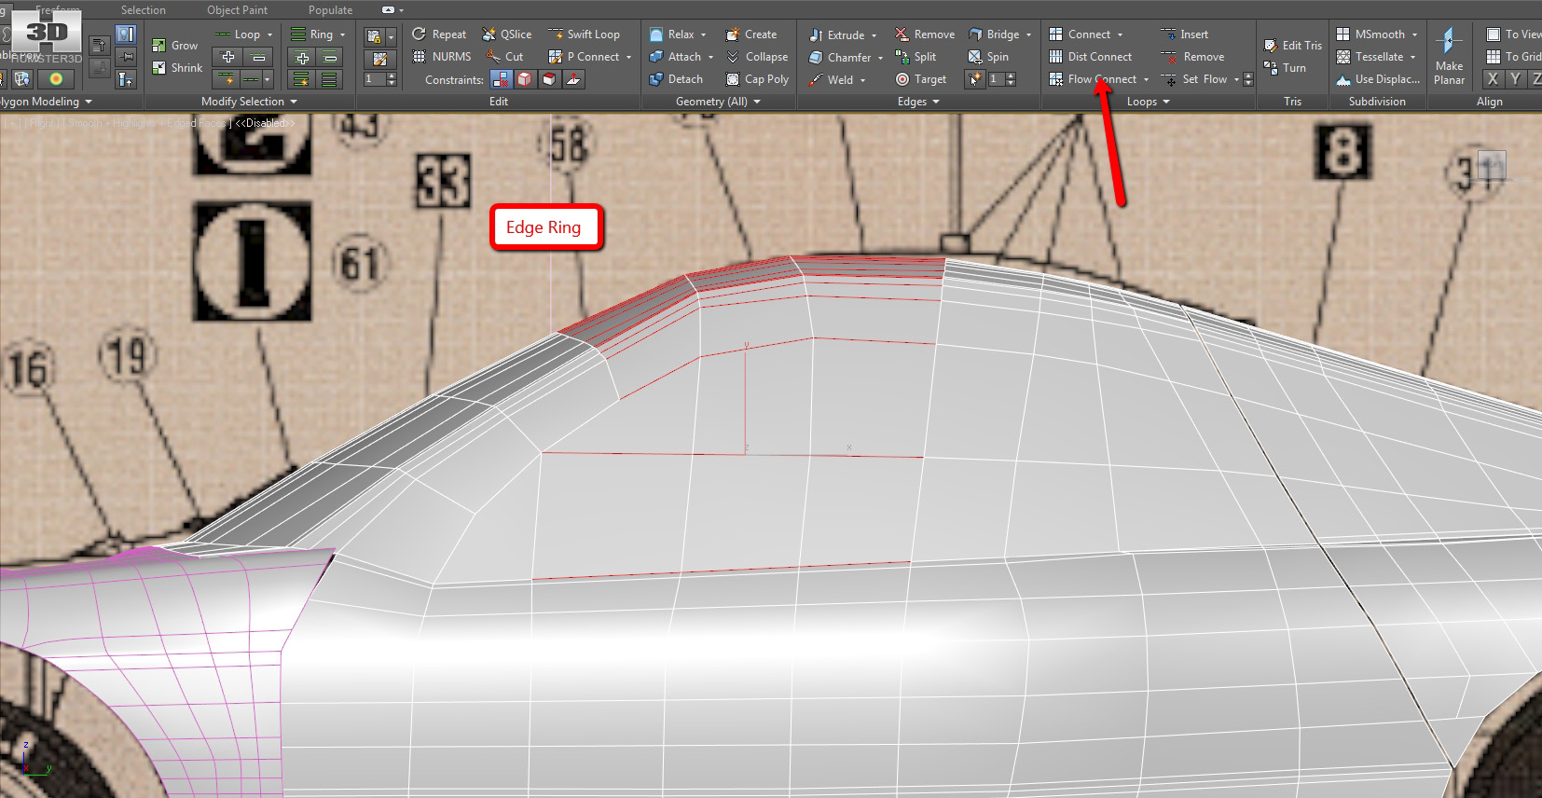Align to the X axis
Viewport: 1542px width, 798px height.
[x=1493, y=79]
